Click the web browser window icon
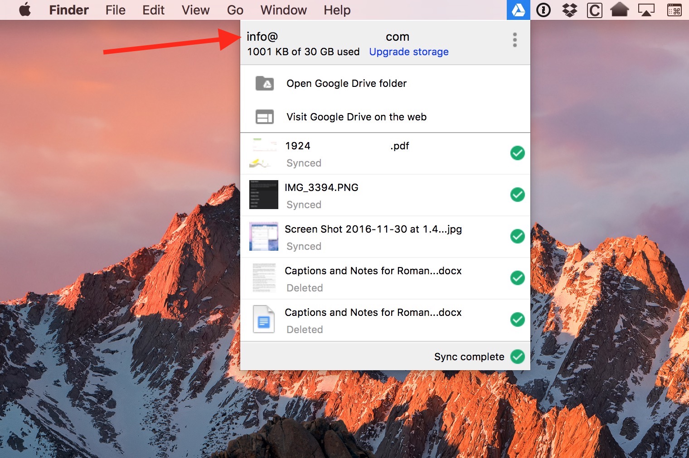The width and height of the screenshot is (689, 458). point(265,117)
